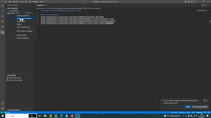Click the Install button in notification
Screen dimensions: 211x118
click(x=188, y=107)
